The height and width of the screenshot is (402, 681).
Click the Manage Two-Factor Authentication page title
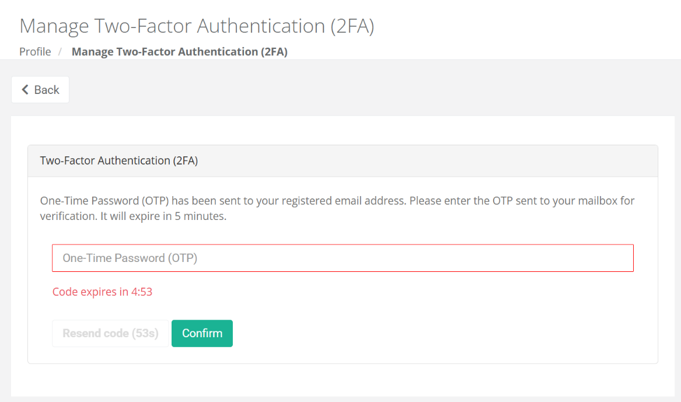click(x=196, y=26)
